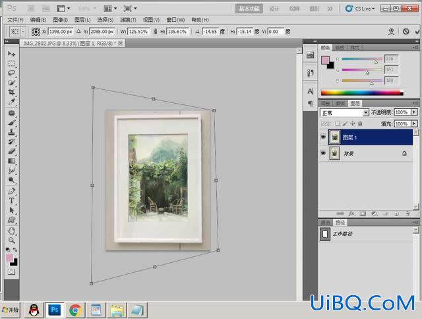Select the Brush tool
Image resolution: width=422 pixels, height=319 pixels.
(11, 123)
